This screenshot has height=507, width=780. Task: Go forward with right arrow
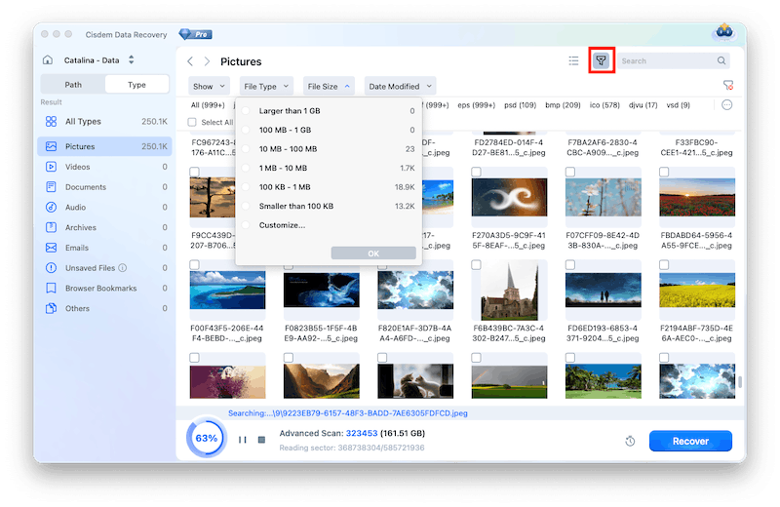click(207, 61)
